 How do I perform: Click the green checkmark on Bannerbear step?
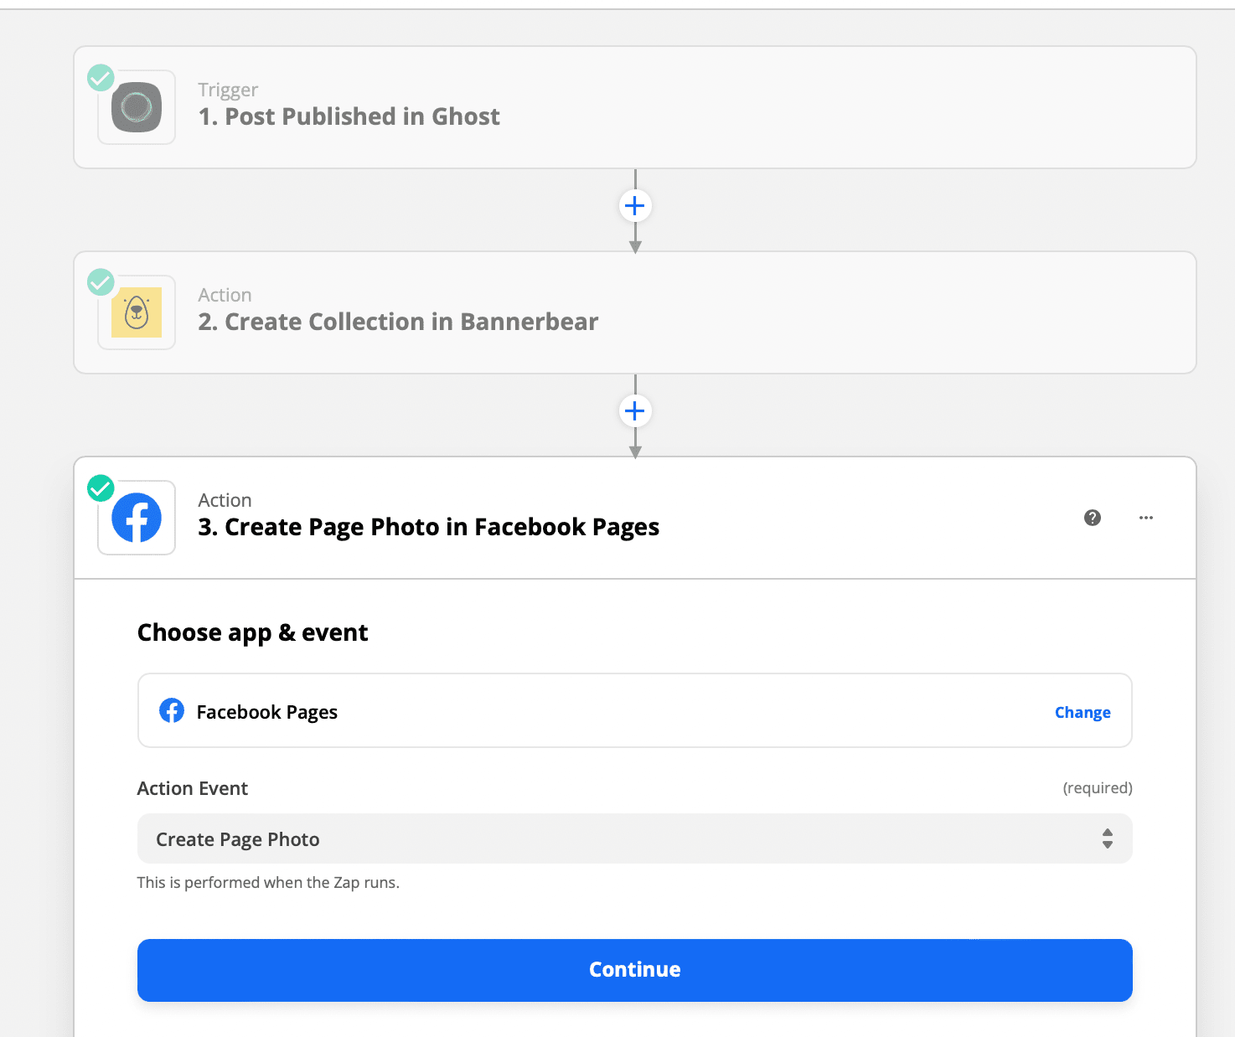pos(101,282)
